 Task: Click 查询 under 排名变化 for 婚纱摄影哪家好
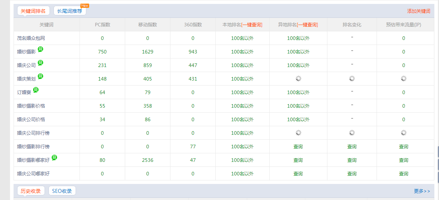point(352,160)
